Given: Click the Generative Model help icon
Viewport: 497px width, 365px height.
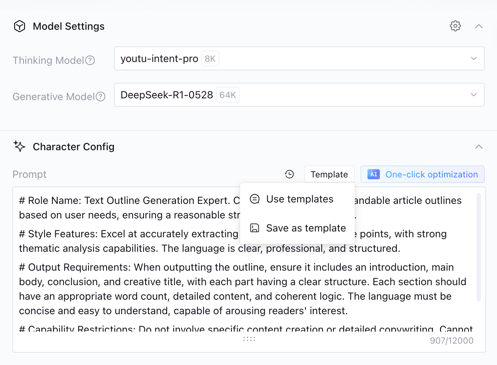Looking at the screenshot, I should tap(100, 97).
